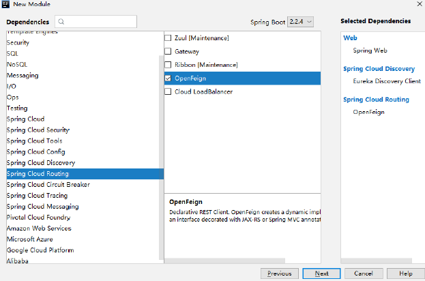Enable the Gateway dependency checkbox

pos(168,51)
